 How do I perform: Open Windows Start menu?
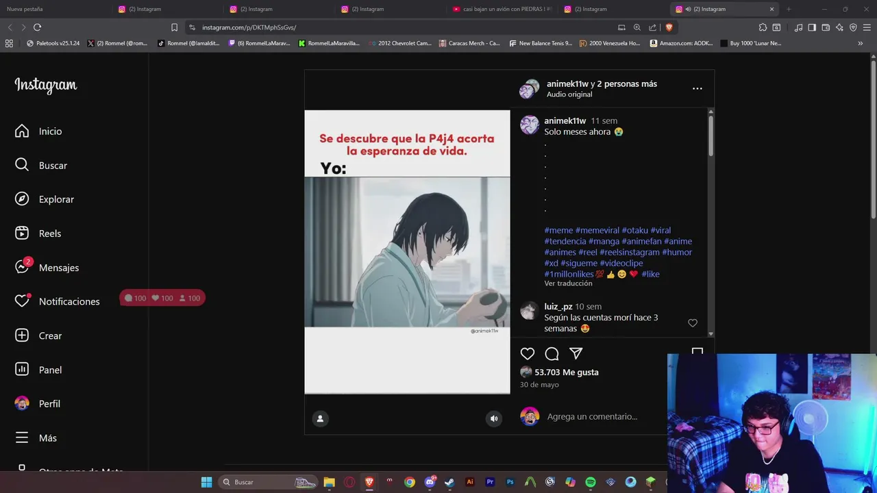(x=206, y=482)
